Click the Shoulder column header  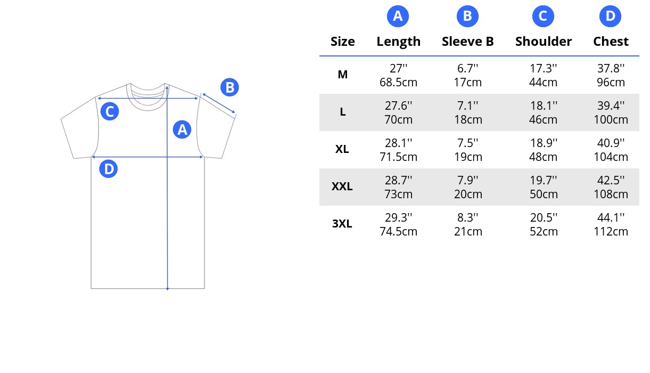point(544,42)
